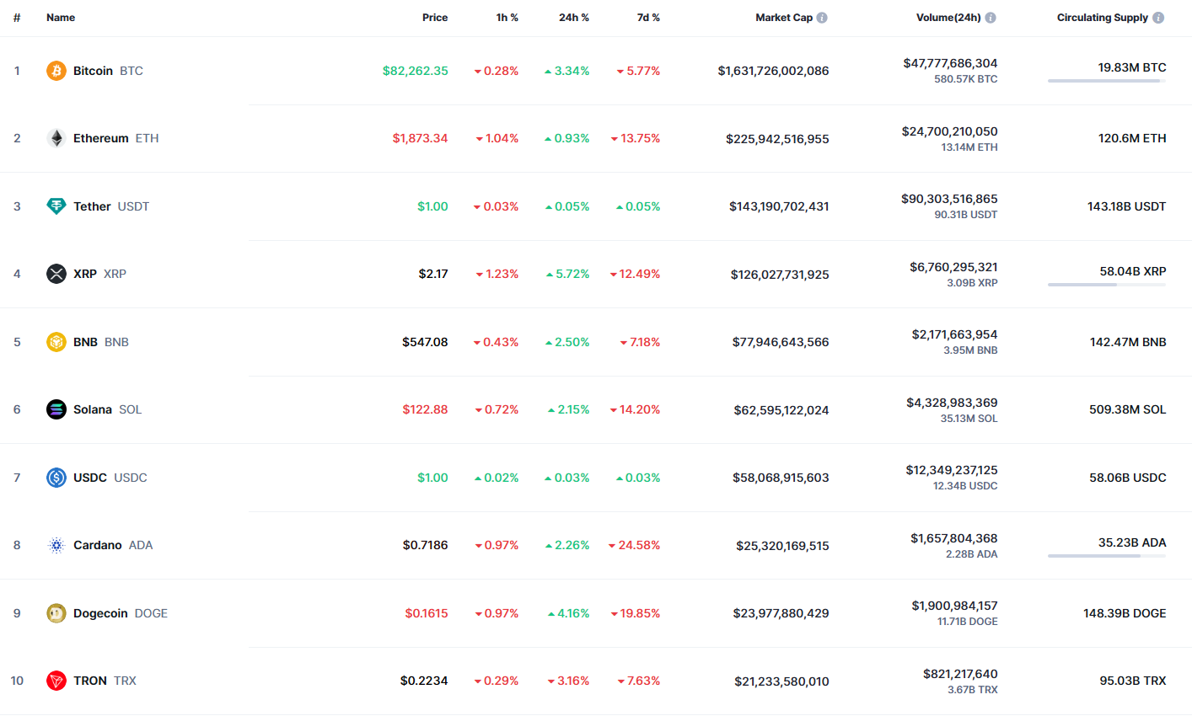Click Cardano price $0.7186

click(x=425, y=545)
